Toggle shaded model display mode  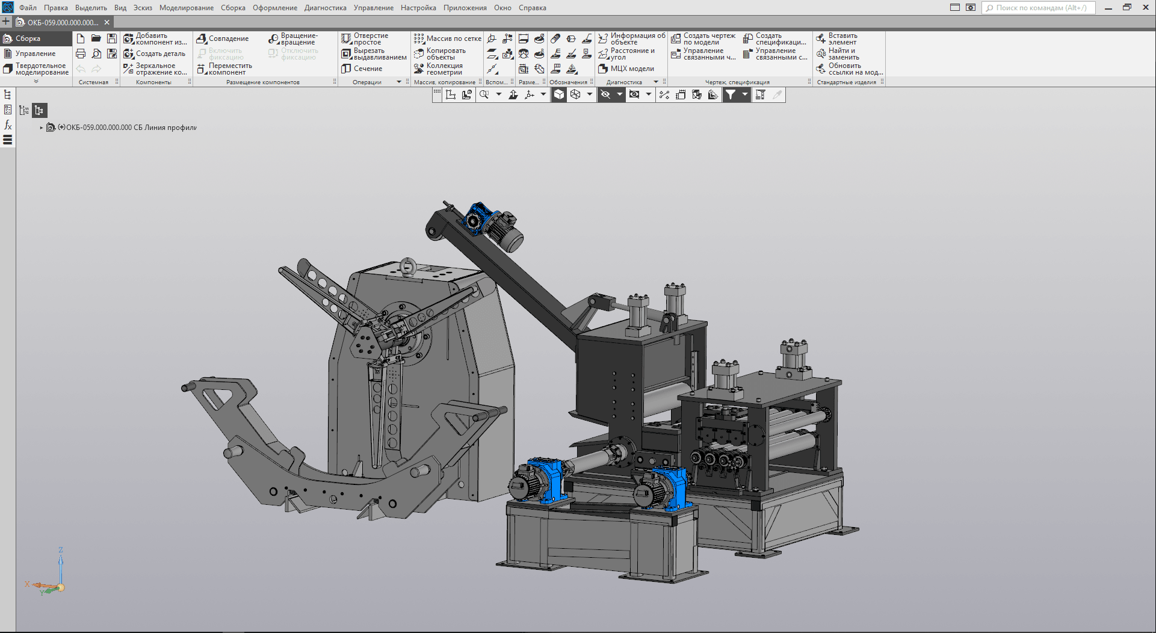[x=559, y=94]
